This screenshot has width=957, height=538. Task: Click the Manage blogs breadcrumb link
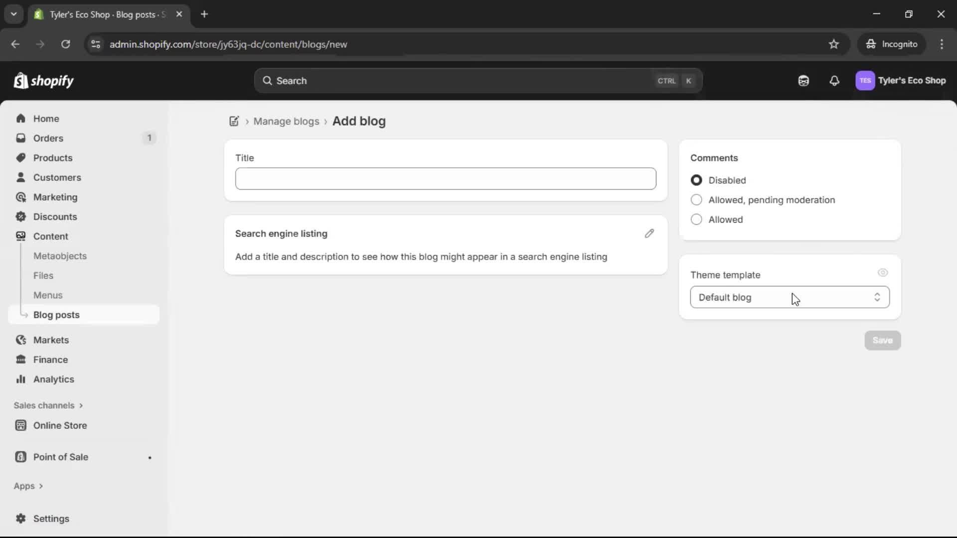tap(286, 122)
